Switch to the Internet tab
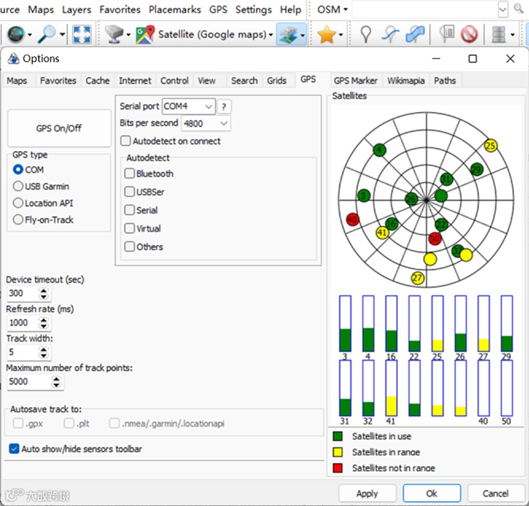 pos(135,80)
